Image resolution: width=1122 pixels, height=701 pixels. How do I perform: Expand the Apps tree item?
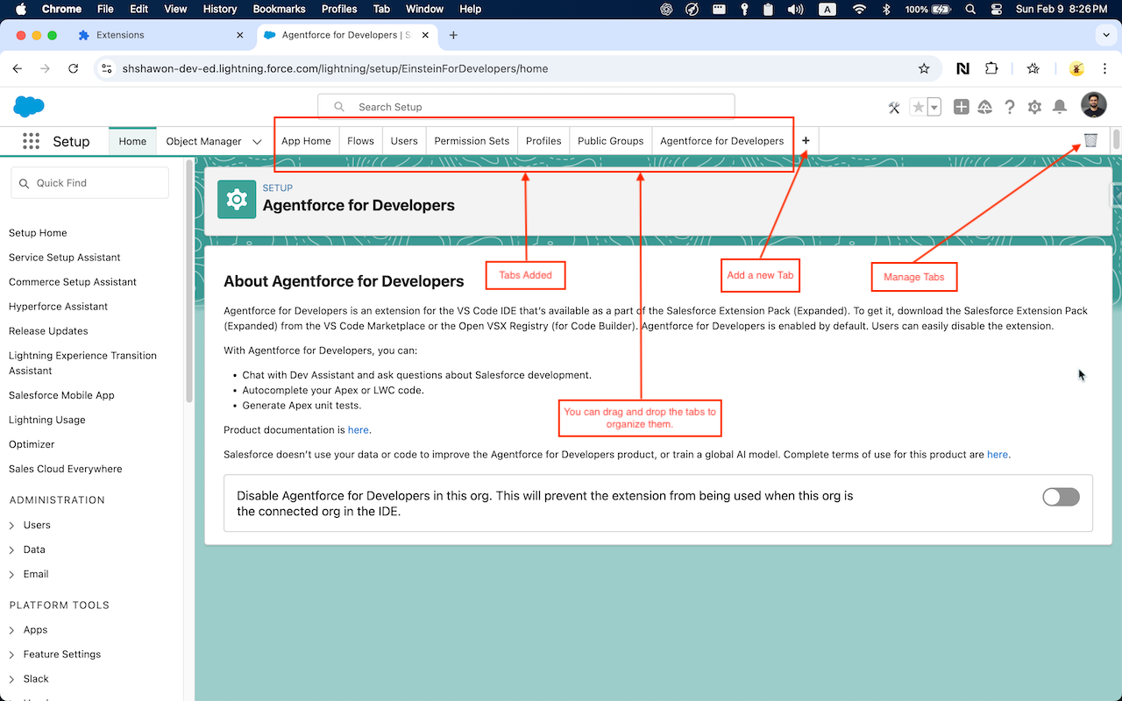12,630
